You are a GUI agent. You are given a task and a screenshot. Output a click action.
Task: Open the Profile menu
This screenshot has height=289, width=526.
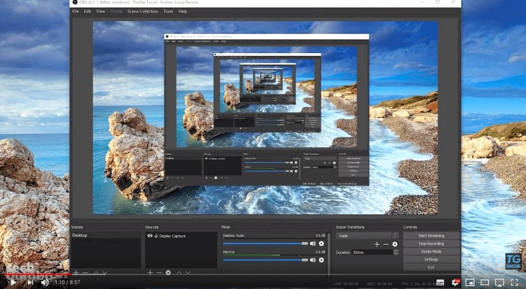tap(116, 11)
